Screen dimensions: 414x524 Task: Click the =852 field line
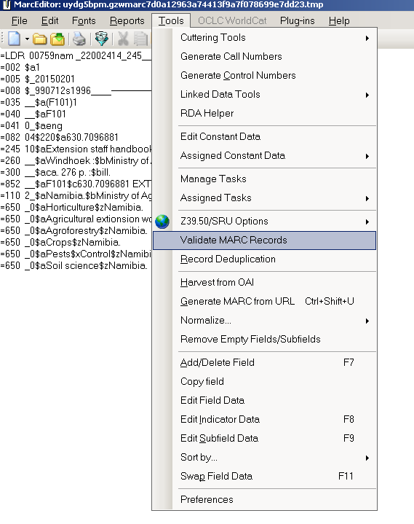coord(76,184)
